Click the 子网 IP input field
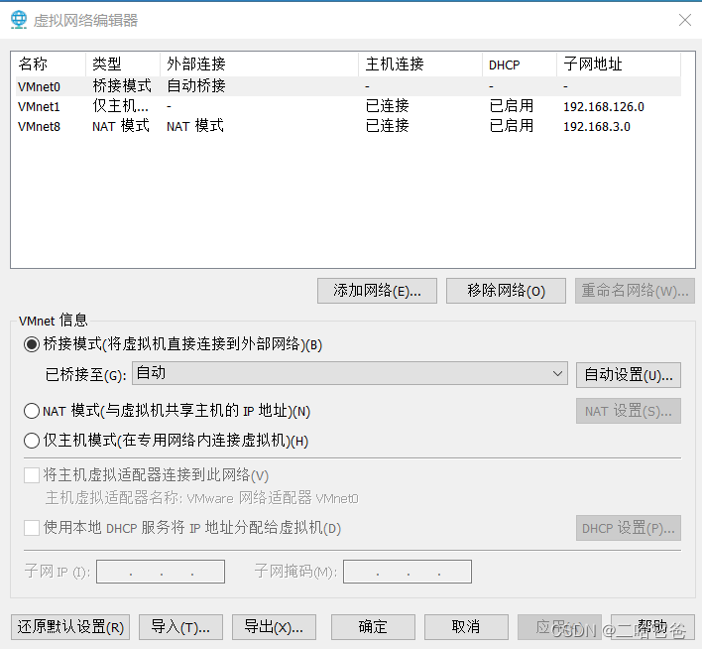Viewport: 702px width, 649px height. click(x=161, y=572)
